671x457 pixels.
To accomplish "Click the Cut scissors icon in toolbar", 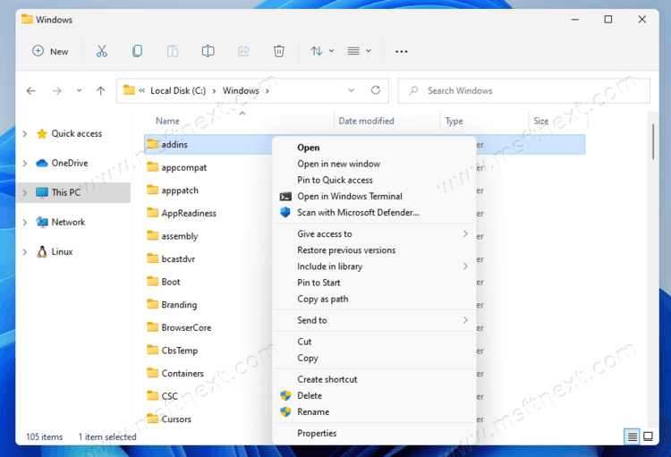I will click(x=102, y=51).
